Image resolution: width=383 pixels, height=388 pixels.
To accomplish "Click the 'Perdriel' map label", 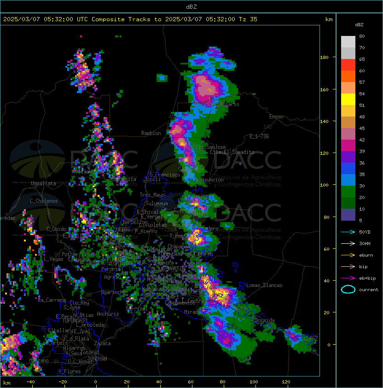I will click(x=112, y=269).
